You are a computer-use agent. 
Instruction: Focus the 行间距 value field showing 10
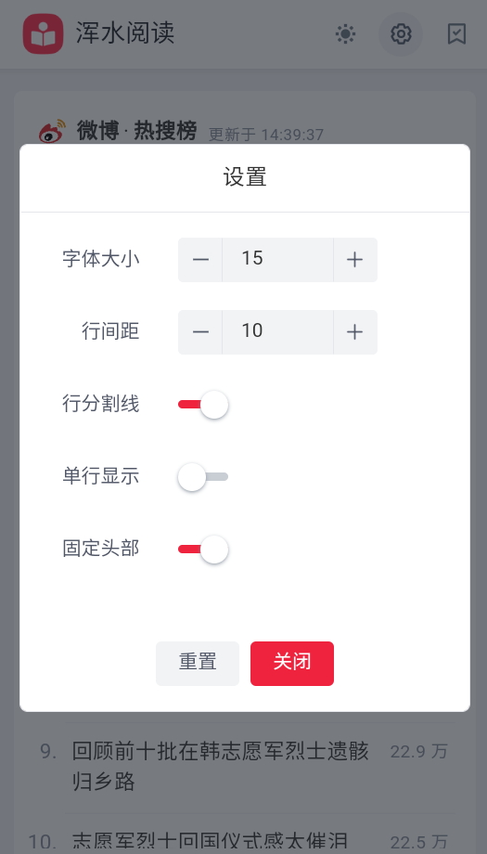pos(277,332)
